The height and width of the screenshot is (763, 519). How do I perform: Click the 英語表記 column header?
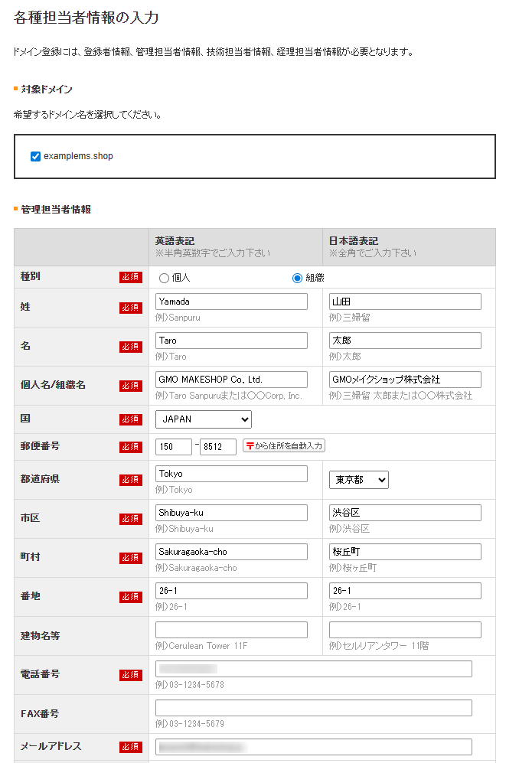(175, 241)
